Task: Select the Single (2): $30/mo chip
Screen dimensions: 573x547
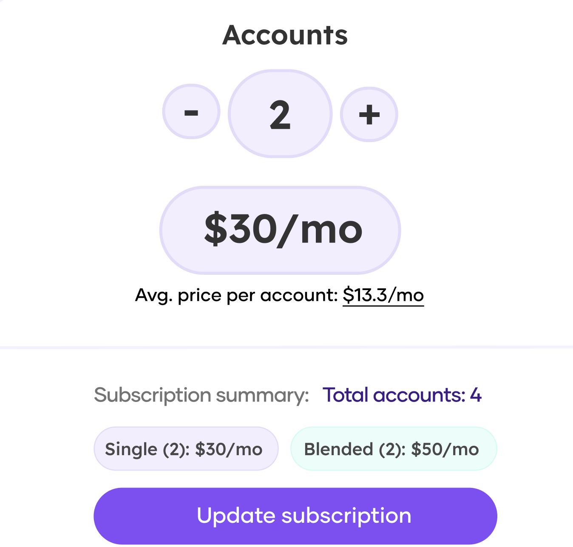Action: (x=186, y=449)
